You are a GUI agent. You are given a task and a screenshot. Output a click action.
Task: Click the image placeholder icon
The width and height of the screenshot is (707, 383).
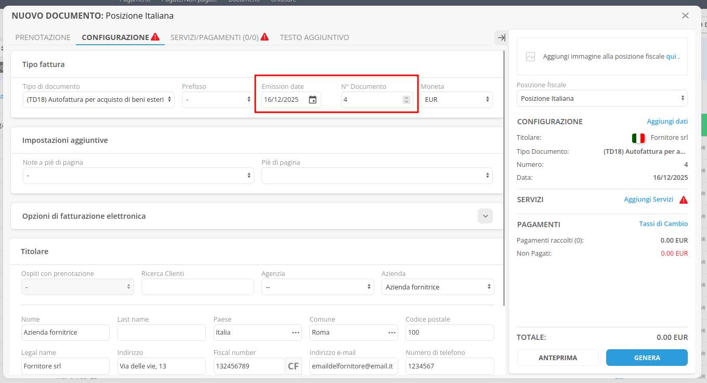click(x=530, y=57)
